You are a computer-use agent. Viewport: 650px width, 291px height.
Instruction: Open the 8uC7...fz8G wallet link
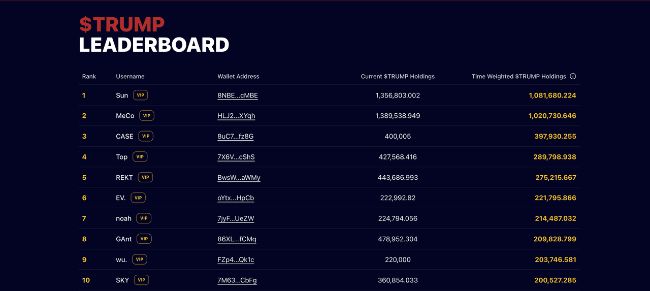click(235, 137)
